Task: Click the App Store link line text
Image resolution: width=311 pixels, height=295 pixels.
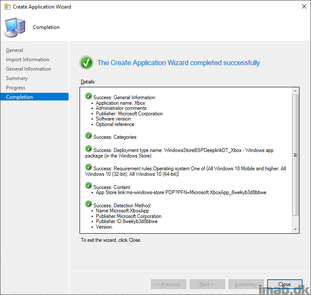Action: 181,192
